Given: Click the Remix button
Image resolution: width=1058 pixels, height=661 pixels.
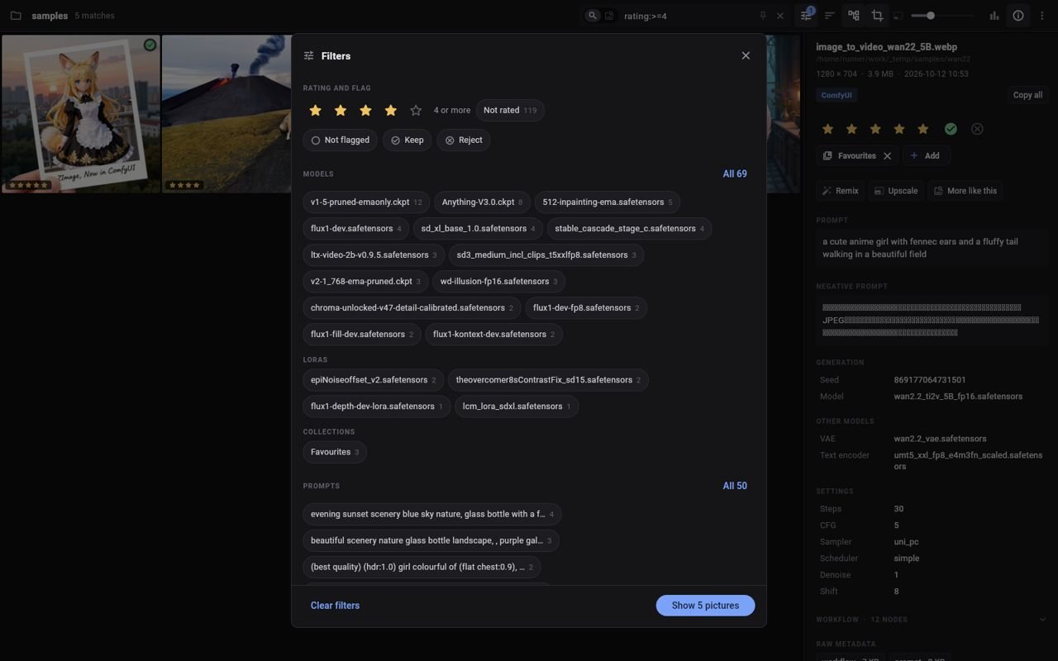Looking at the screenshot, I should (x=840, y=191).
